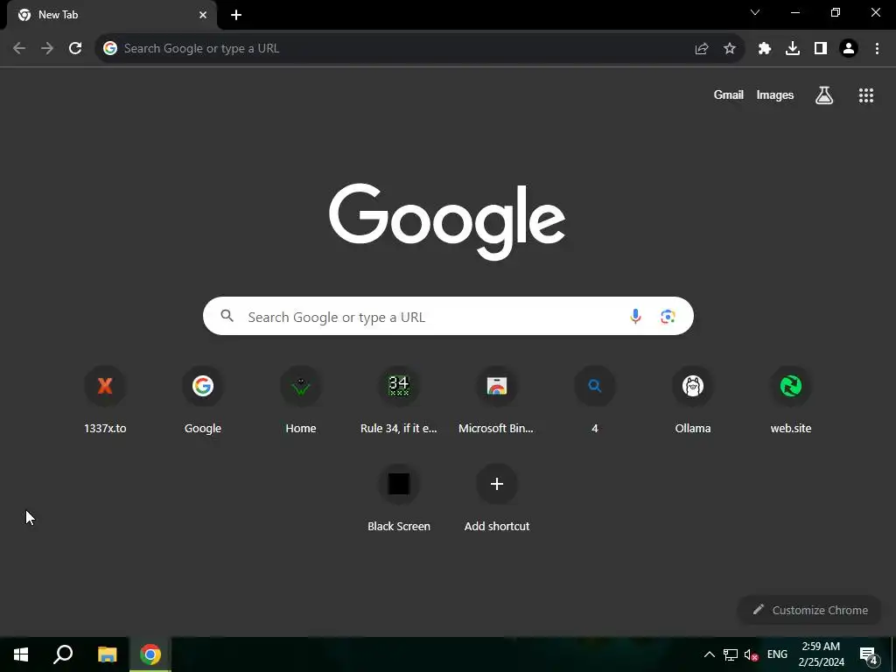Open the Extensions puzzle-piece icon

tap(765, 49)
